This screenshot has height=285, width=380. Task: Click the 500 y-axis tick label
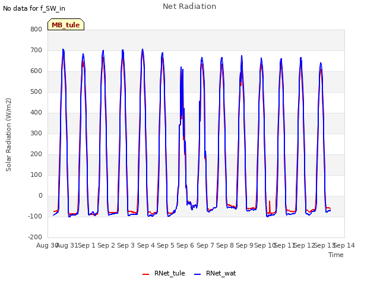click(36, 91)
